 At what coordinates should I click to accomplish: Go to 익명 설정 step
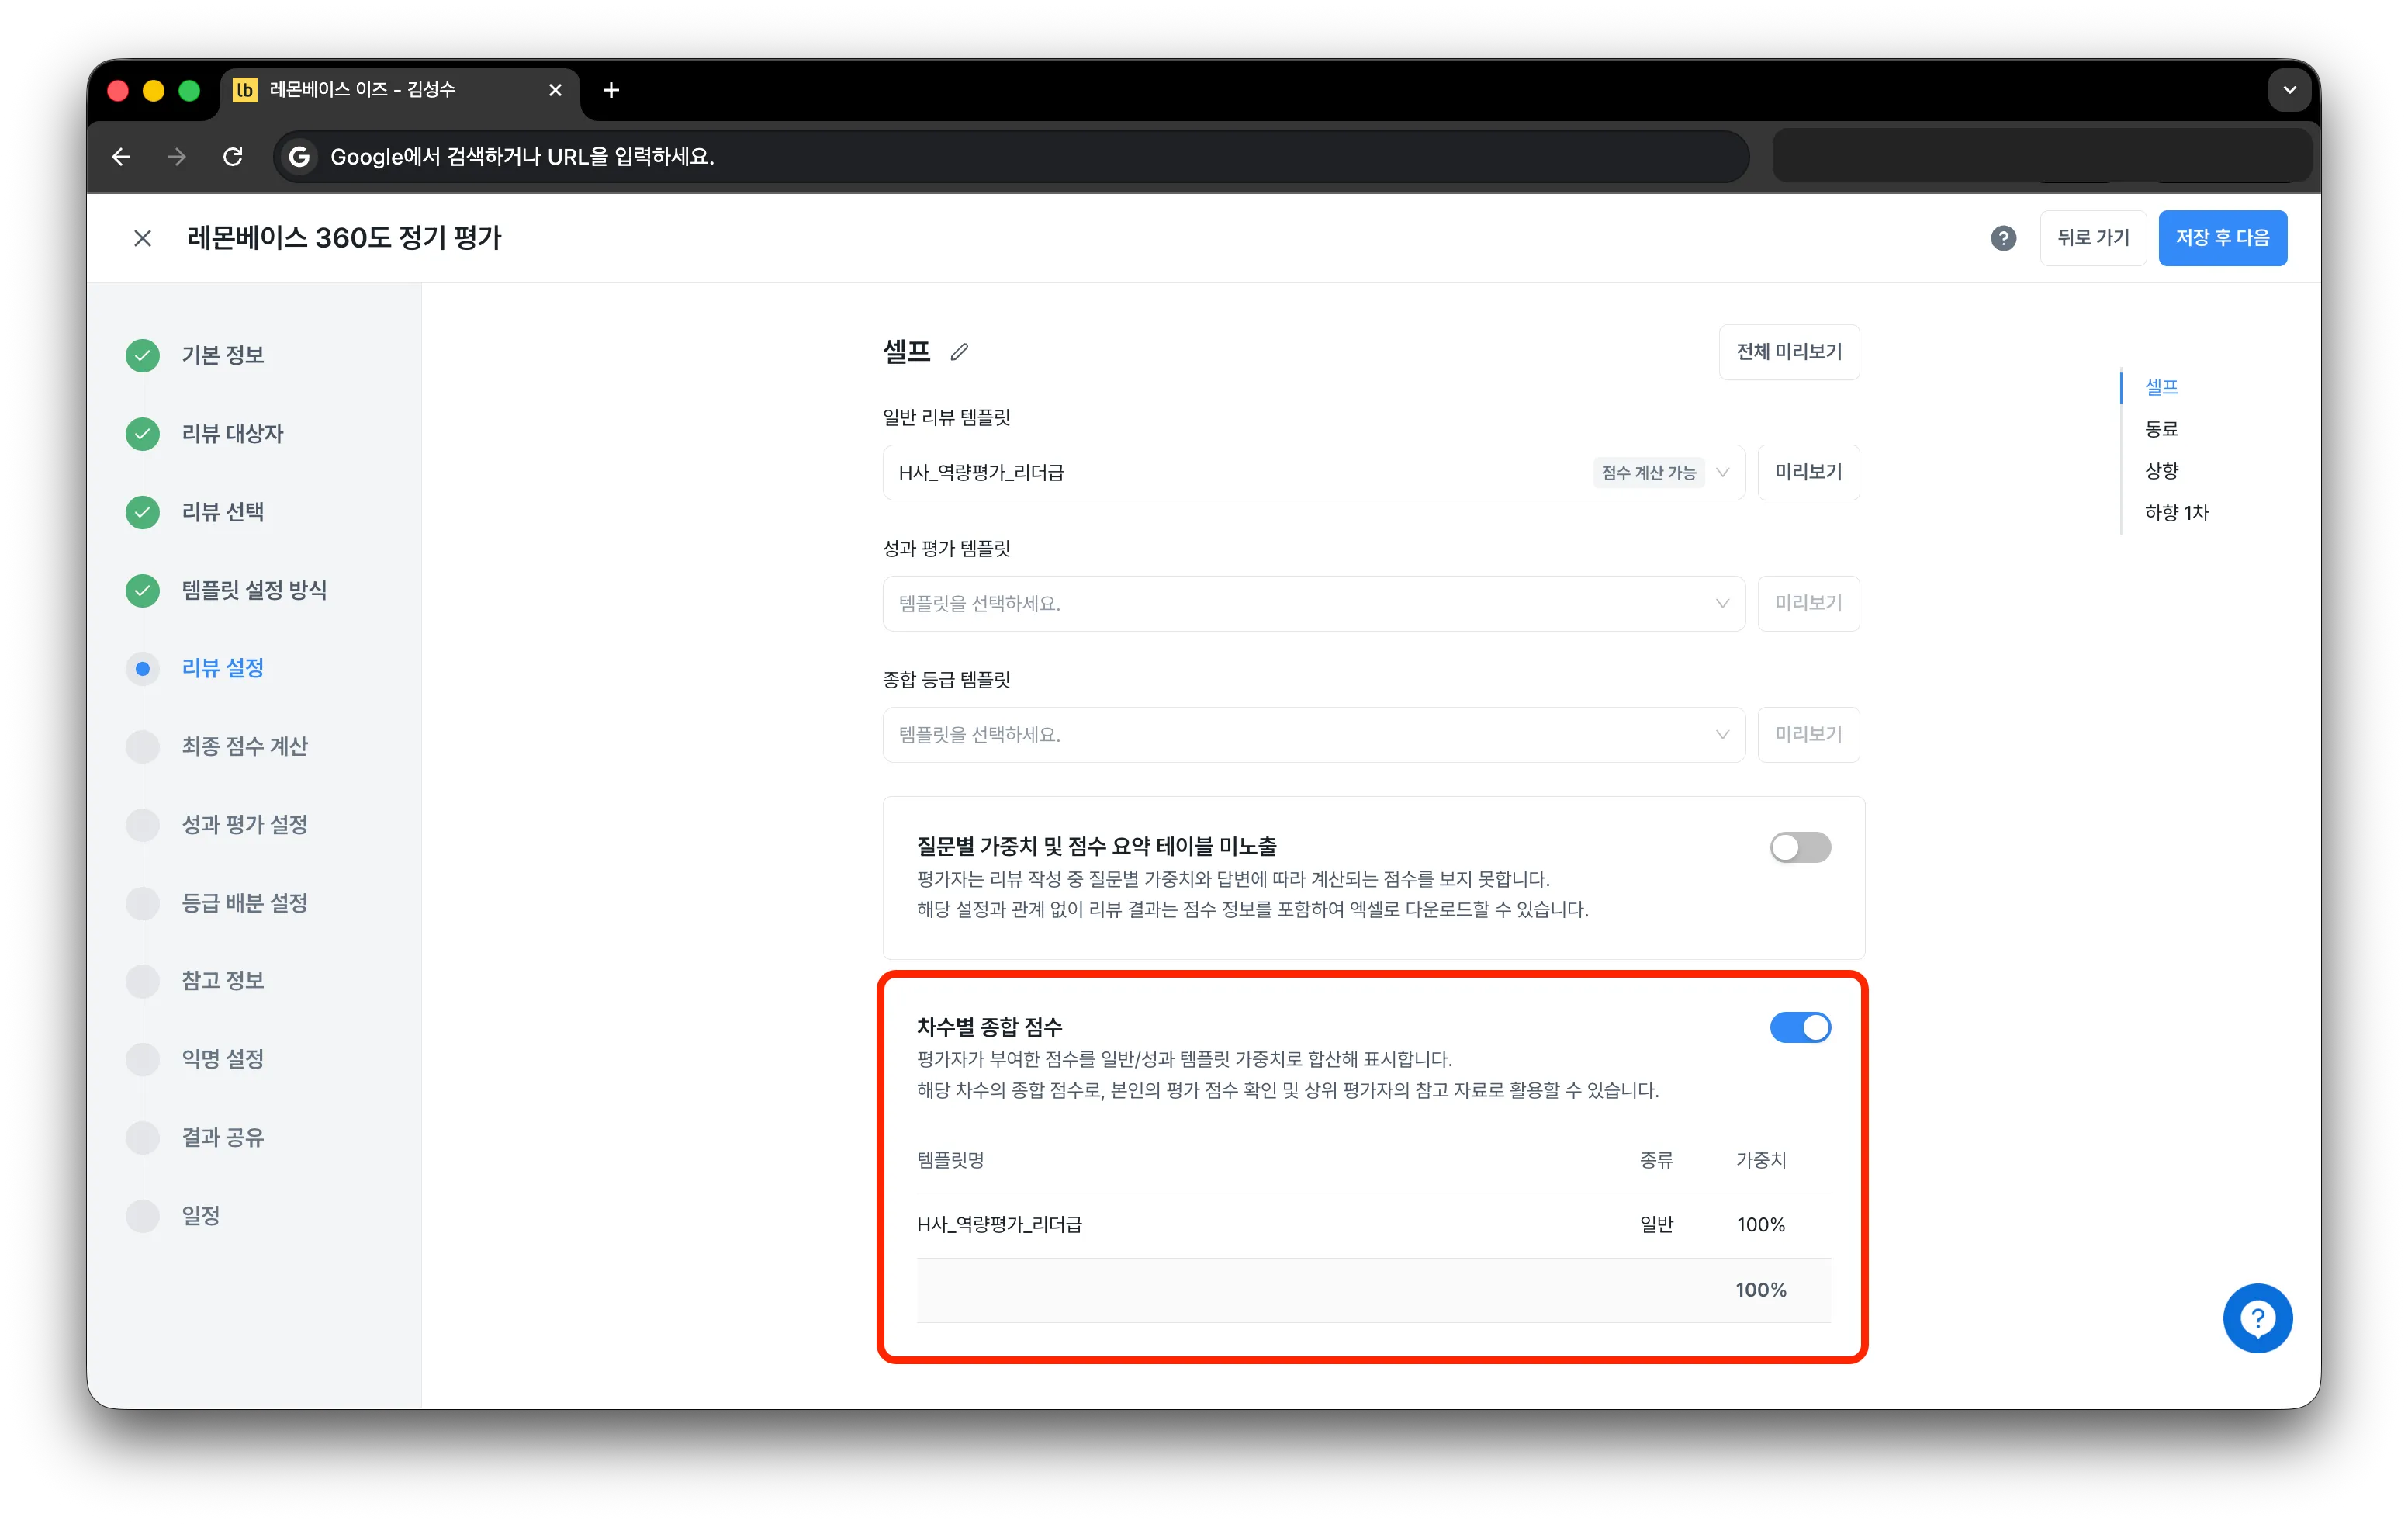click(x=222, y=1059)
